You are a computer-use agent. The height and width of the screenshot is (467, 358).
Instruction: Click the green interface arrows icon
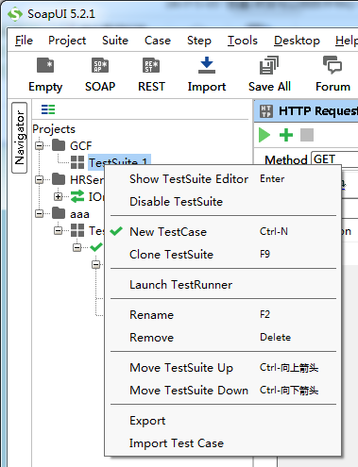[x=77, y=196]
